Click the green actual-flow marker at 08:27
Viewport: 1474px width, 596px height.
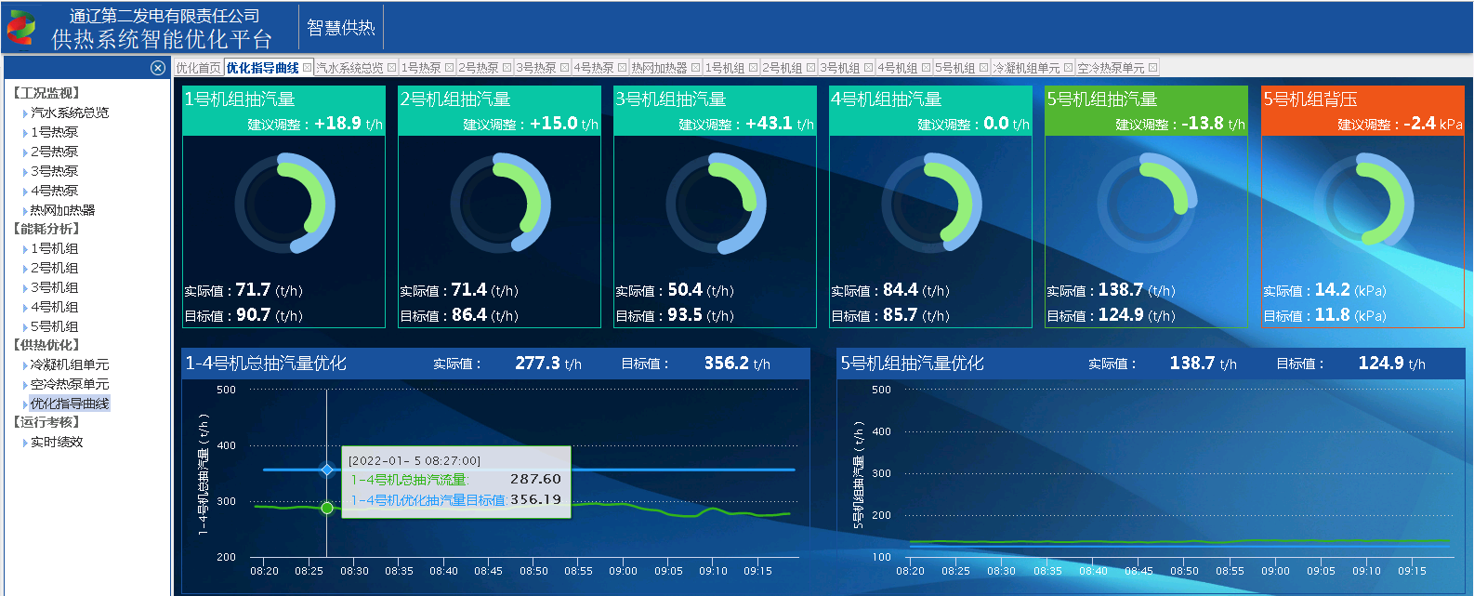click(327, 508)
